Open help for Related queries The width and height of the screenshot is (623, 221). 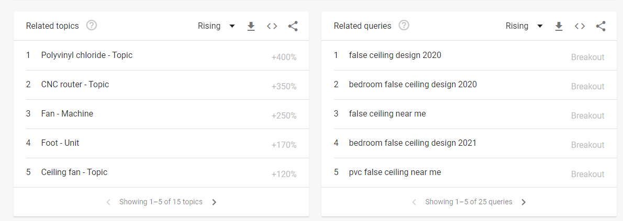[404, 26]
